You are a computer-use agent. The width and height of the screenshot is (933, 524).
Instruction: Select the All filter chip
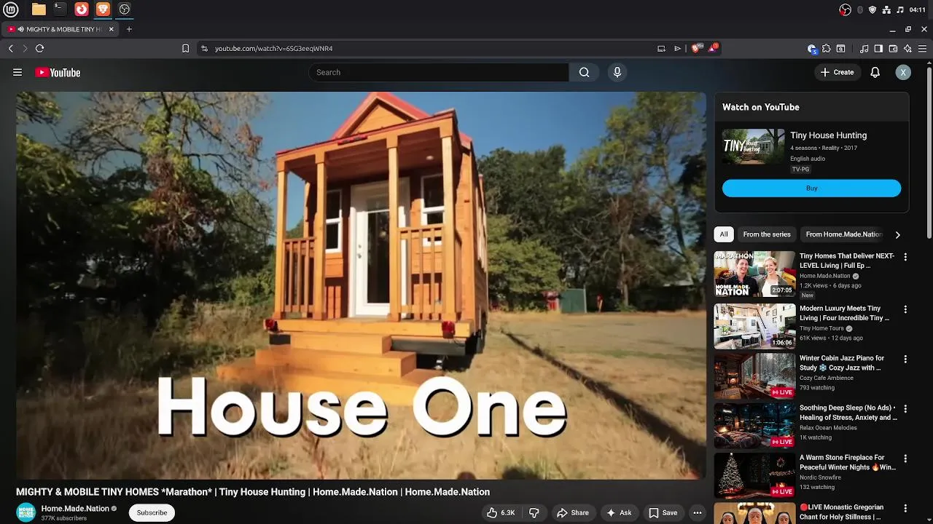pos(724,234)
